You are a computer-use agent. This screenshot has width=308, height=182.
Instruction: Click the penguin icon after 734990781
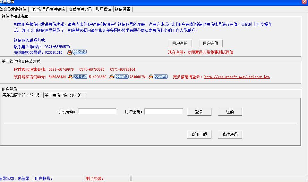click(151, 77)
